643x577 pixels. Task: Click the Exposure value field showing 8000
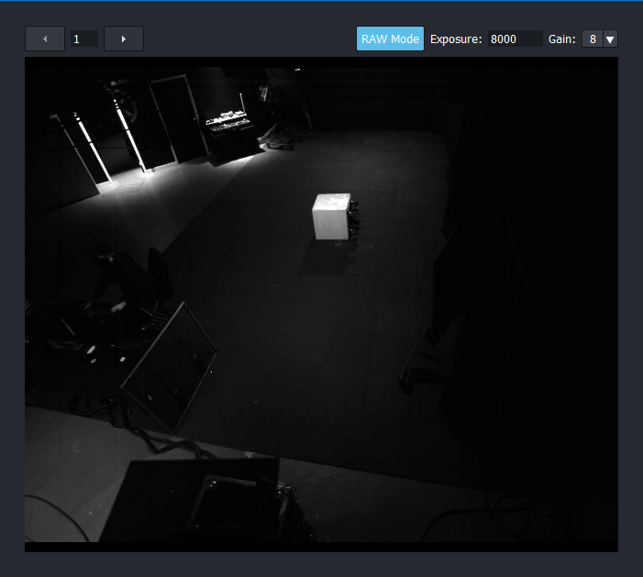tap(514, 39)
